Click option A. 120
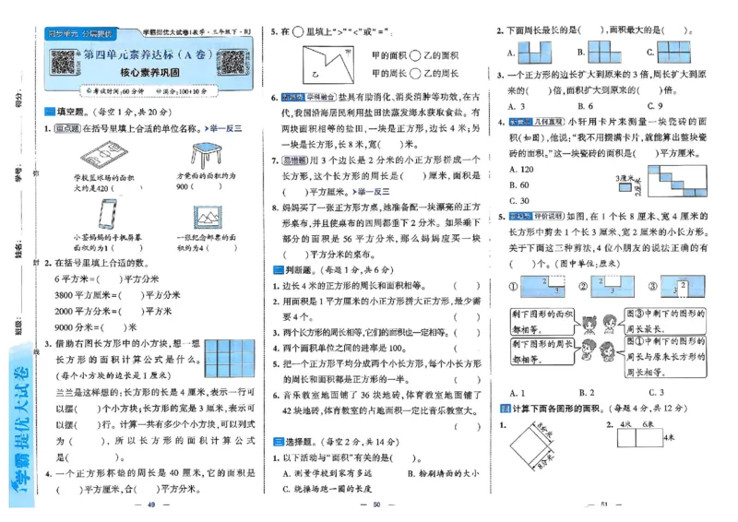The image size is (738, 522). point(521,170)
